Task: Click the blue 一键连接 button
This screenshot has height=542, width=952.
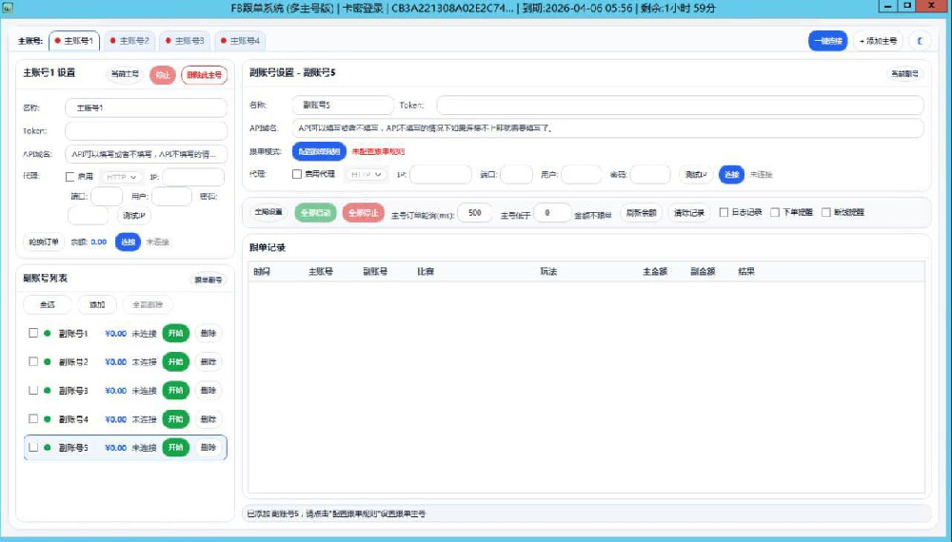Action: pyautogui.click(x=827, y=41)
